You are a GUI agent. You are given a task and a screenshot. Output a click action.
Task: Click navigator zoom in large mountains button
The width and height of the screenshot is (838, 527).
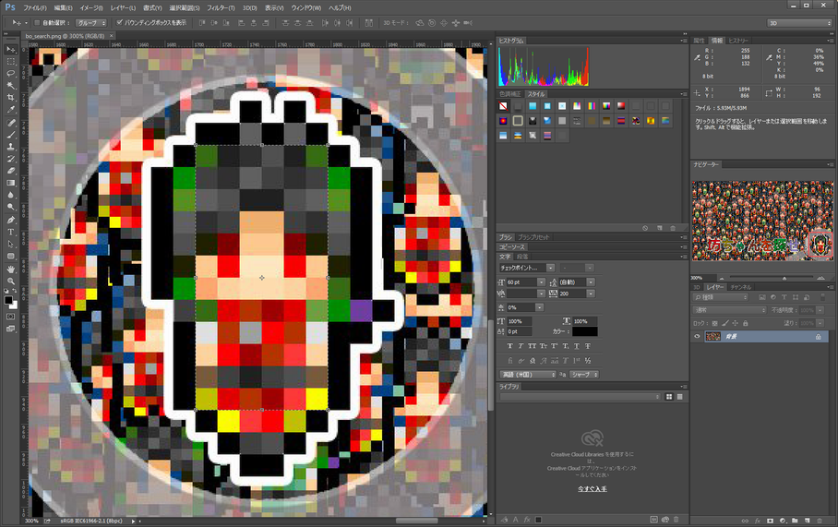point(820,278)
